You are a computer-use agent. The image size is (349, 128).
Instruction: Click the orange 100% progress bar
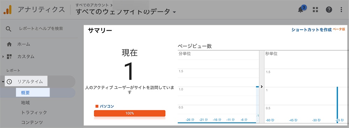pyautogui.click(x=129, y=113)
